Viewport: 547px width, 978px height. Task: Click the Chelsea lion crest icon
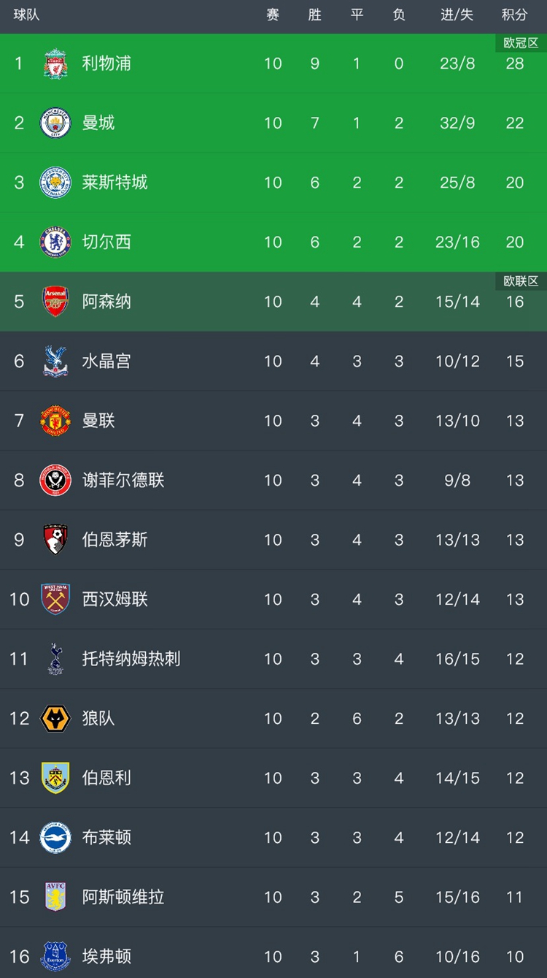coord(55,242)
